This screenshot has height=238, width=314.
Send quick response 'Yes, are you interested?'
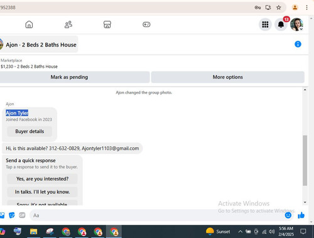(42, 179)
